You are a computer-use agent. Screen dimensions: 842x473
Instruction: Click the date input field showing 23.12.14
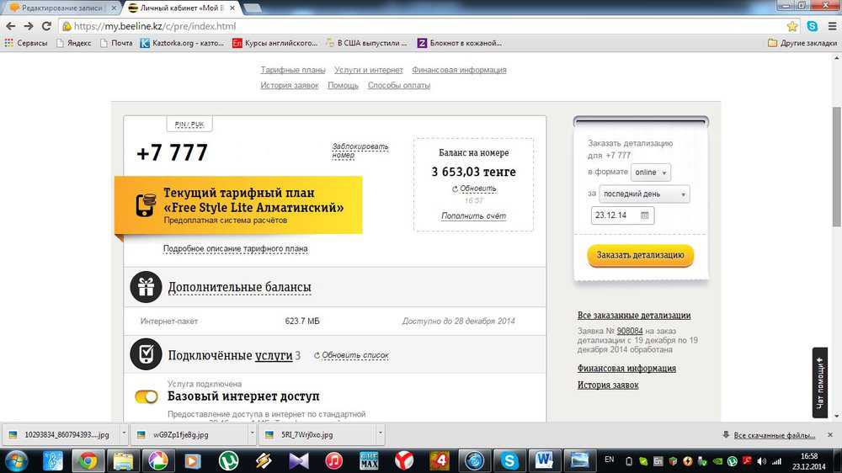click(616, 215)
